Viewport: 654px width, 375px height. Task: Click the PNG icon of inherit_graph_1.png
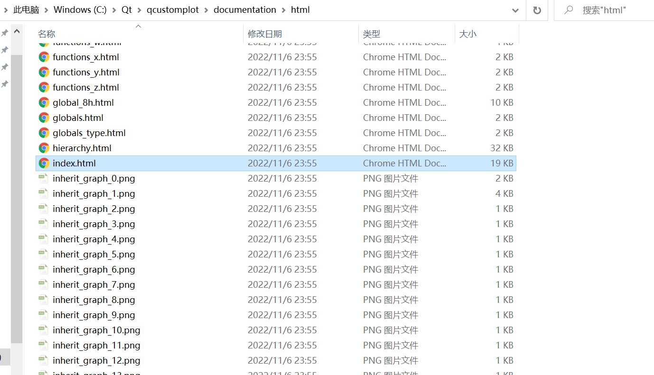[x=44, y=193]
